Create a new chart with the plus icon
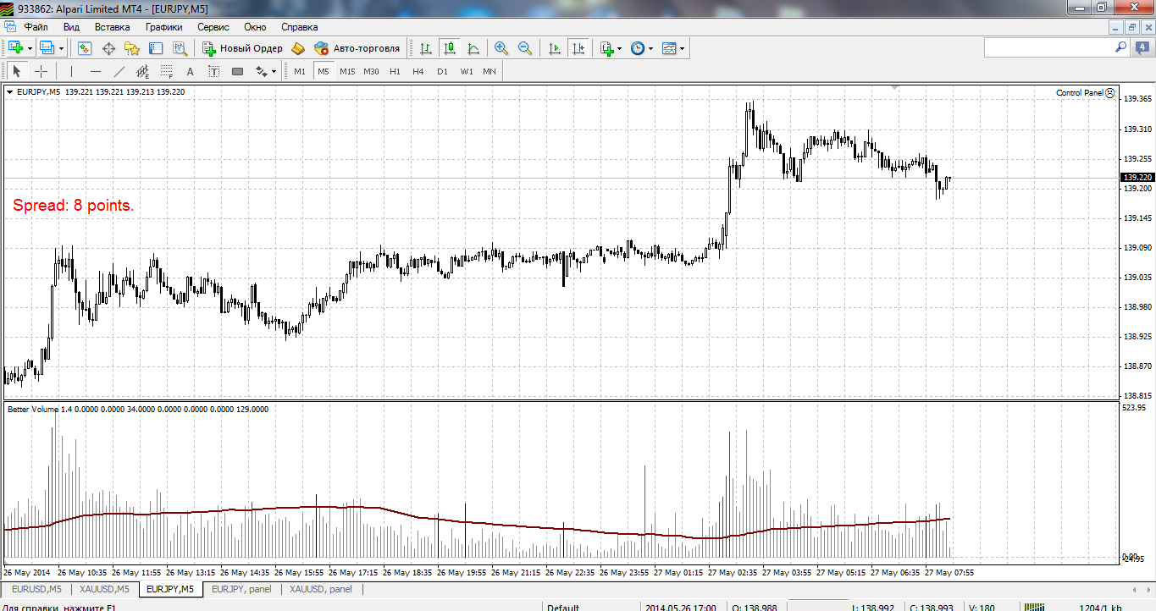The height and width of the screenshot is (611, 1156). point(15,48)
